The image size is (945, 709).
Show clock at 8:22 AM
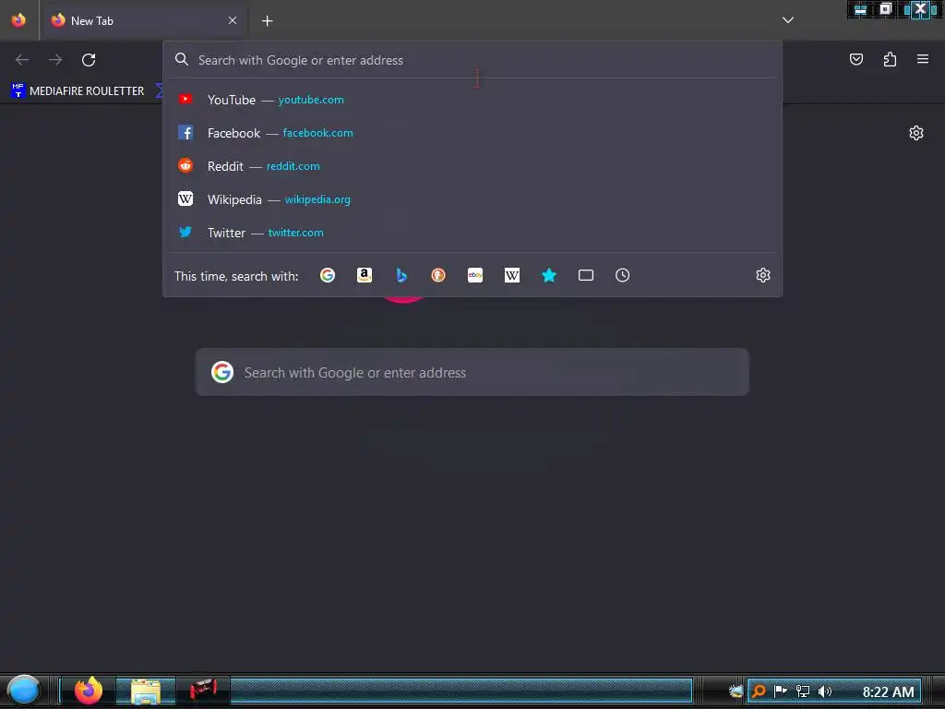pyautogui.click(x=888, y=692)
